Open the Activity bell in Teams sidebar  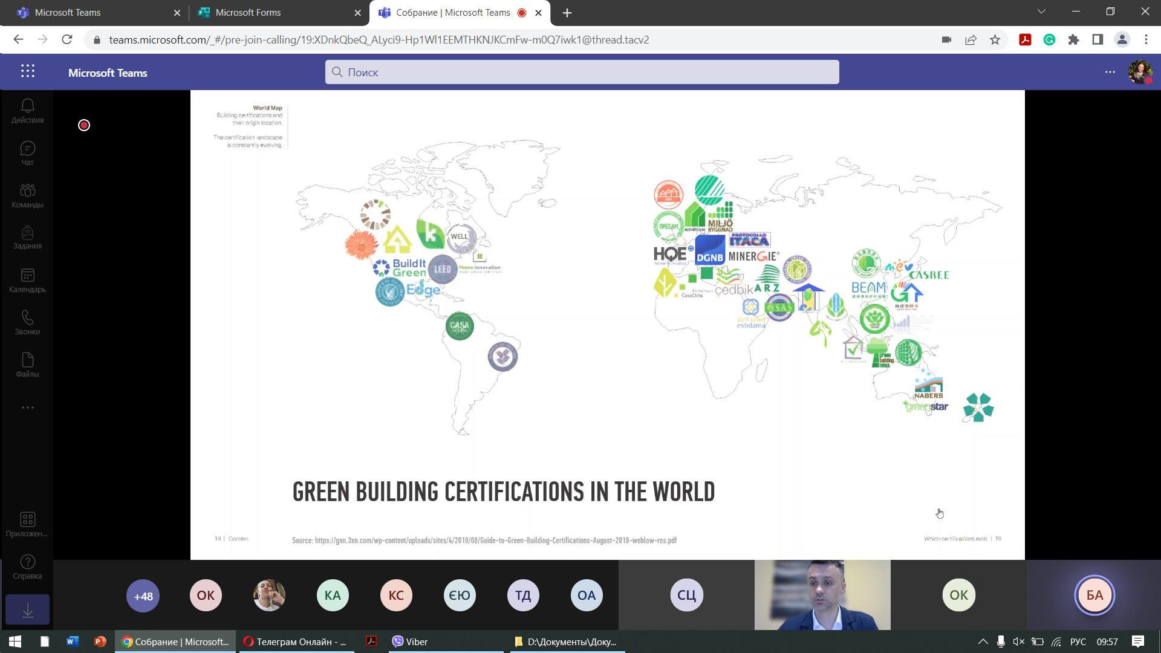(x=27, y=111)
